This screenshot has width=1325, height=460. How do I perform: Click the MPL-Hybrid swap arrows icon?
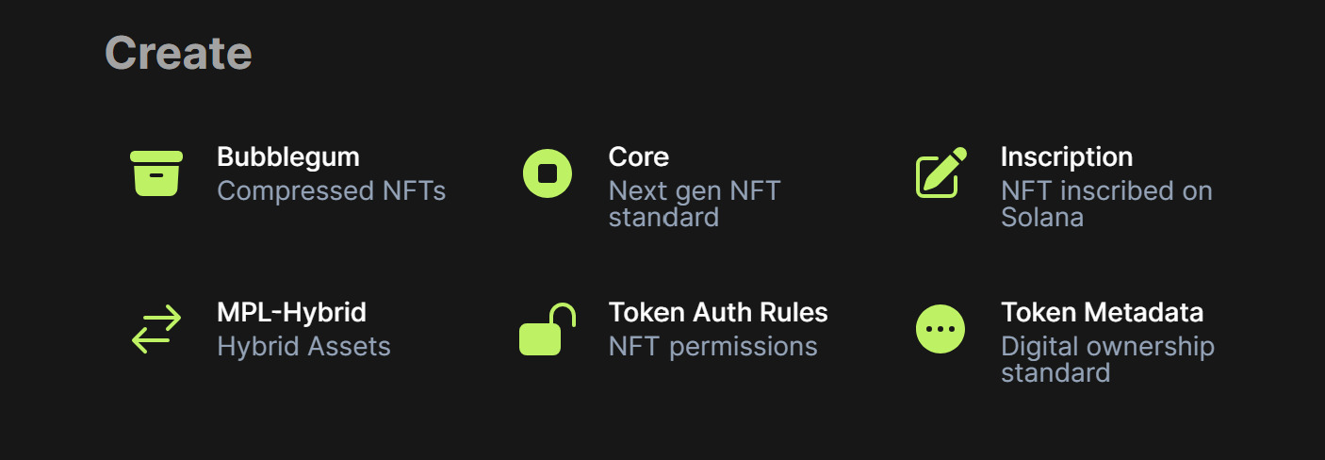tap(156, 329)
